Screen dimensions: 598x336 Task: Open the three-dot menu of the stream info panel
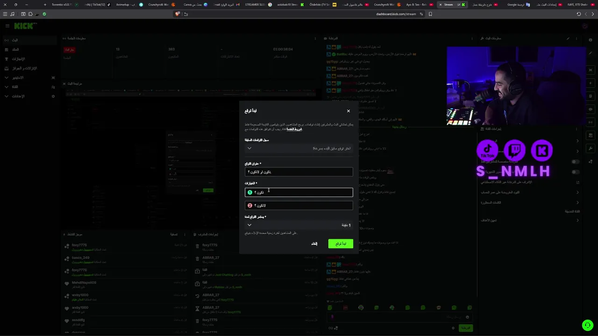577,38
